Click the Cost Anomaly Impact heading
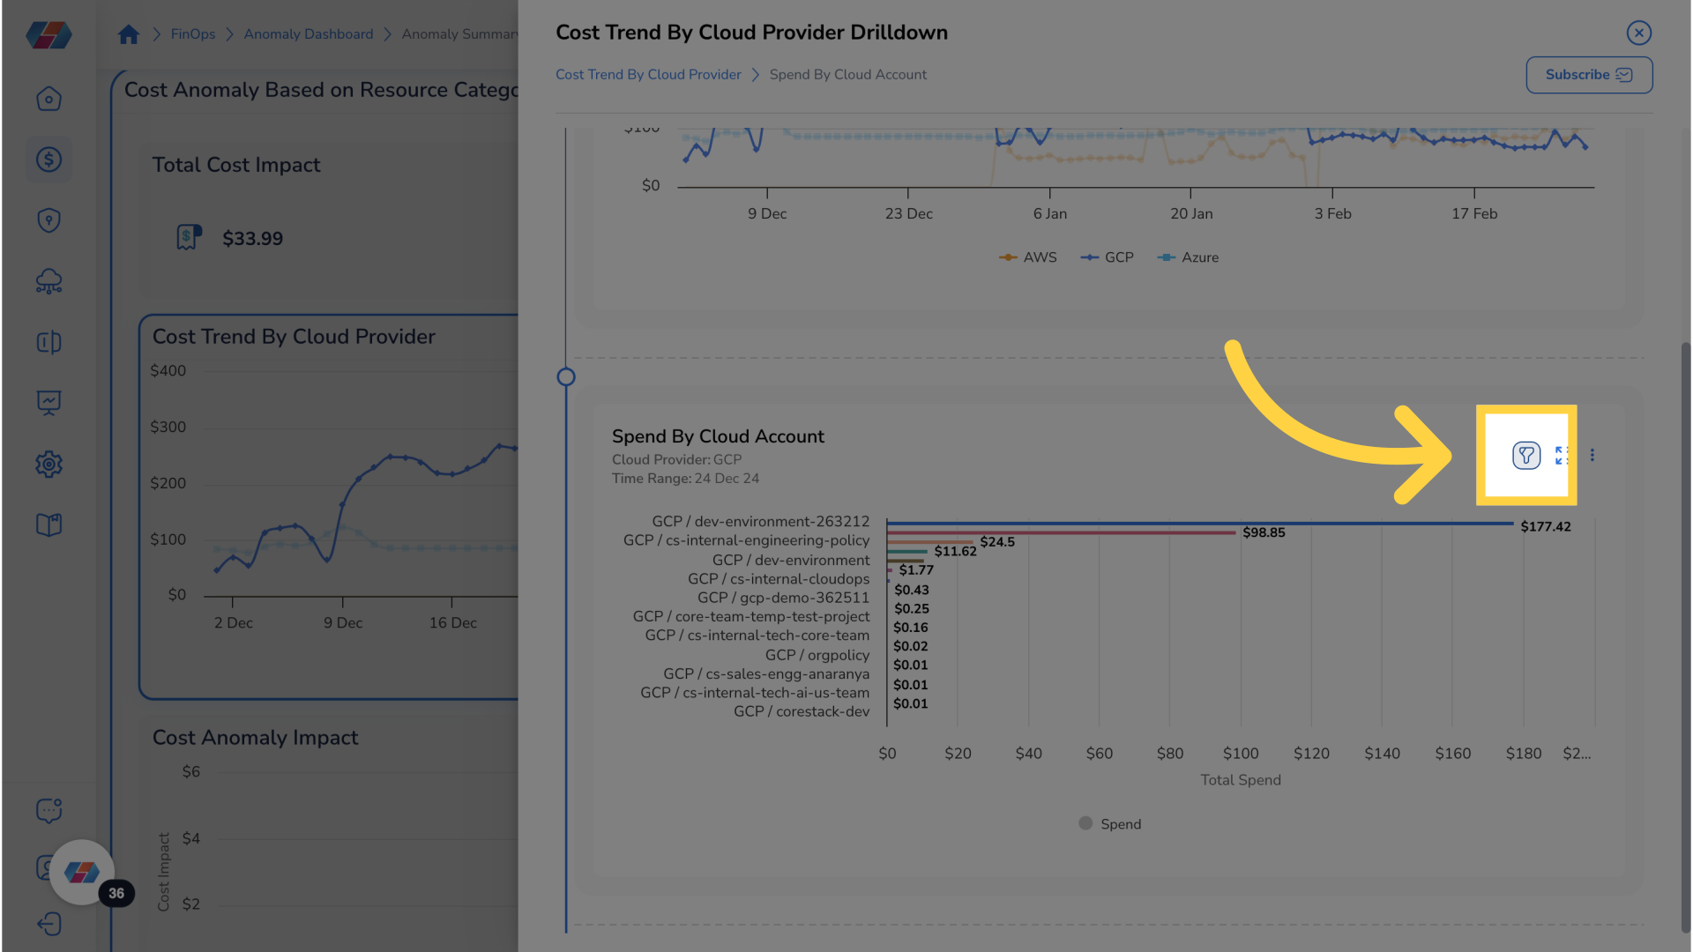This screenshot has height=952, width=1693. click(255, 738)
